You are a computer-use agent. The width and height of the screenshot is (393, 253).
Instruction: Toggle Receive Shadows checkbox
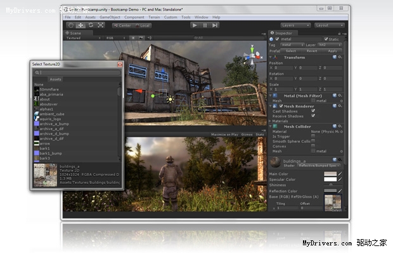pos(313,116)
